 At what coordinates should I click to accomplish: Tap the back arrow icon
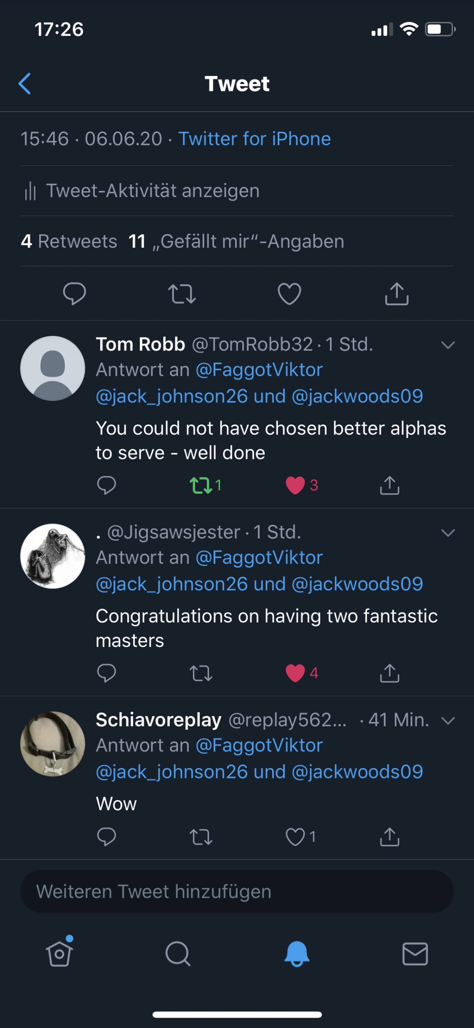pyautogui.click(x=25, y=84)
